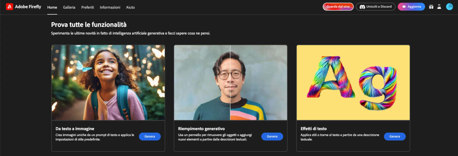
Task: Open the Informazioni tab
Action: point(110,7)
